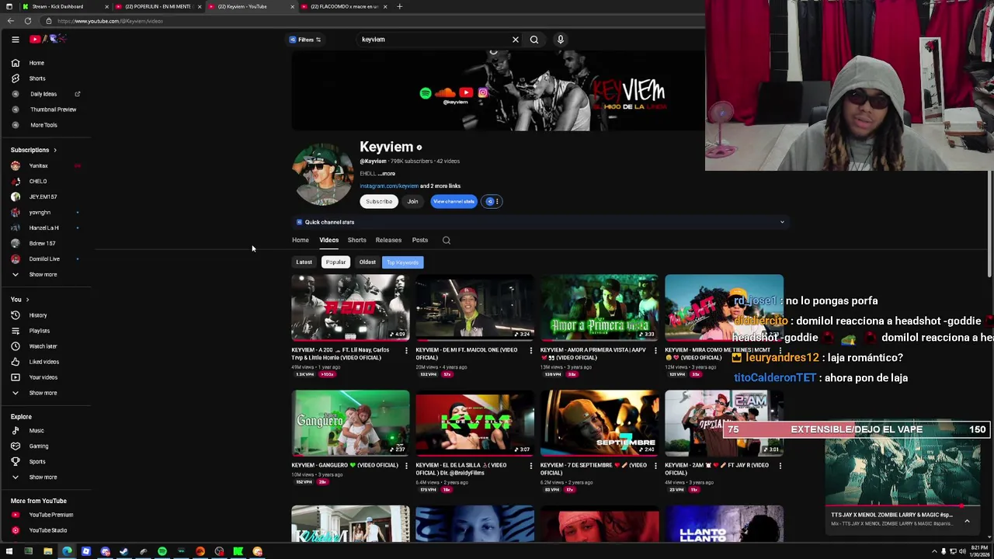Open Watch later list

tap(43, 346)
